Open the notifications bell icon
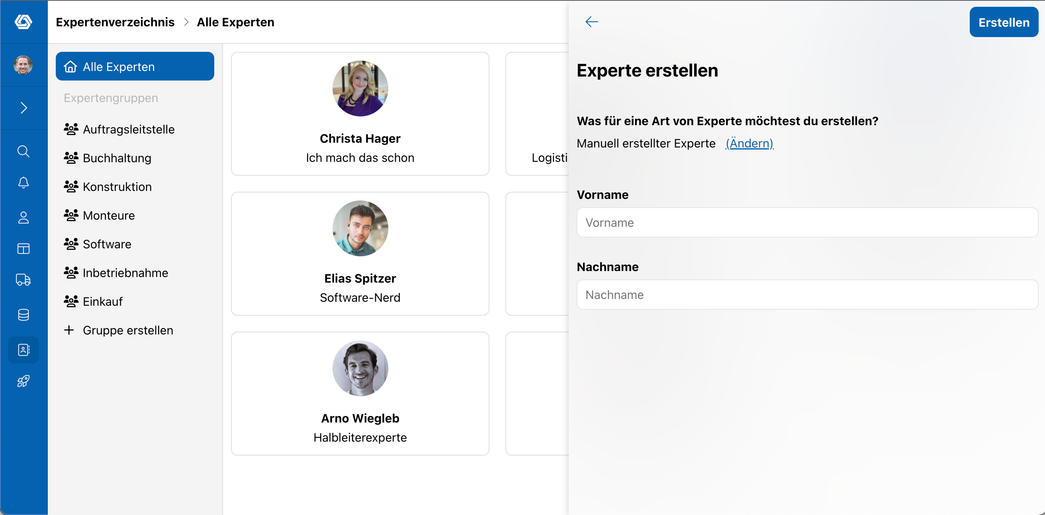The image size is (1045, 515). point(23,183)
